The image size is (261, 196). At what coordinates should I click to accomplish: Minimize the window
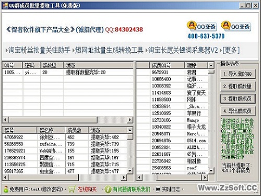click(x=242, y=6)
